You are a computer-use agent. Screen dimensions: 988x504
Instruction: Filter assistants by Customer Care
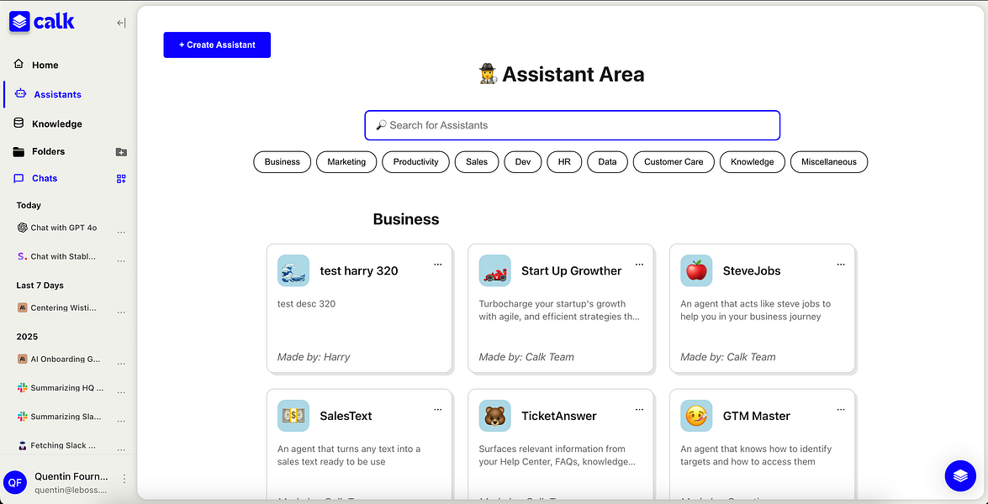pyautogui.click(x=674, y=162)
